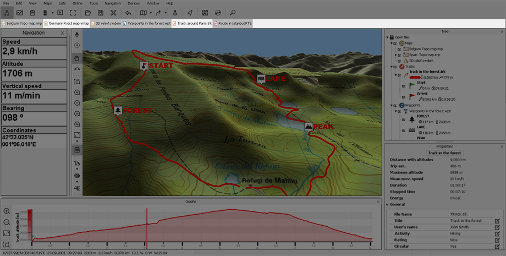Open the graph view toolbar icon
Image resolution: width=506 pixels, height=256 pixels.
(x=20, y=12)
